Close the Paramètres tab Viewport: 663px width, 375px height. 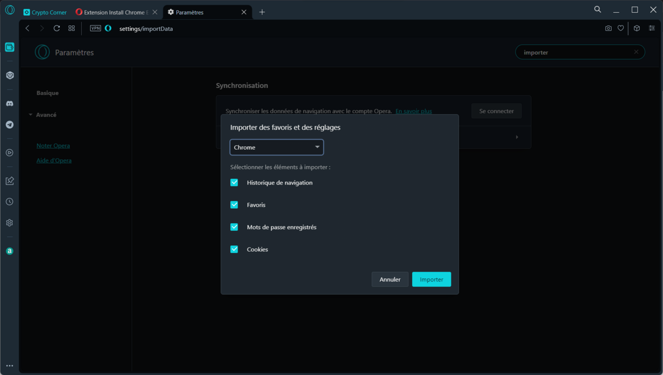click(244, 12)
